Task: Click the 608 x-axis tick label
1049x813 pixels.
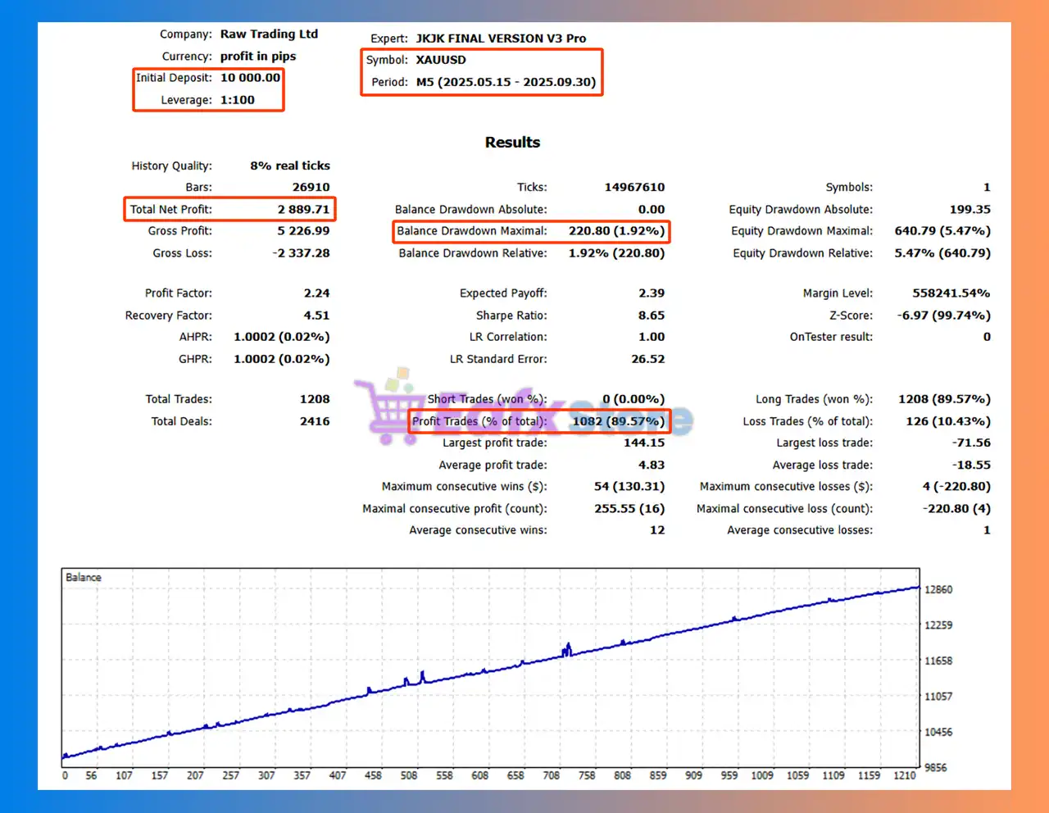Action: tap(480, 775)
